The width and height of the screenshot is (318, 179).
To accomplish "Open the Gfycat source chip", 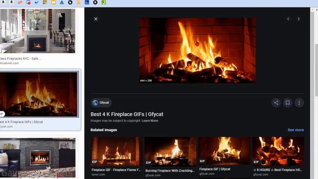I will click(101, 103).
